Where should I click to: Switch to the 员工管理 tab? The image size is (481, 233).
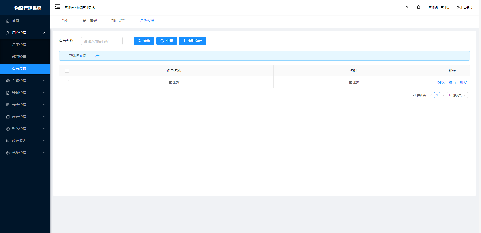tap(90, 21)
